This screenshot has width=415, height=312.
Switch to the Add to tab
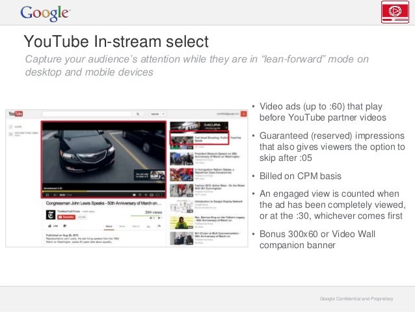[x=135, y=227]
